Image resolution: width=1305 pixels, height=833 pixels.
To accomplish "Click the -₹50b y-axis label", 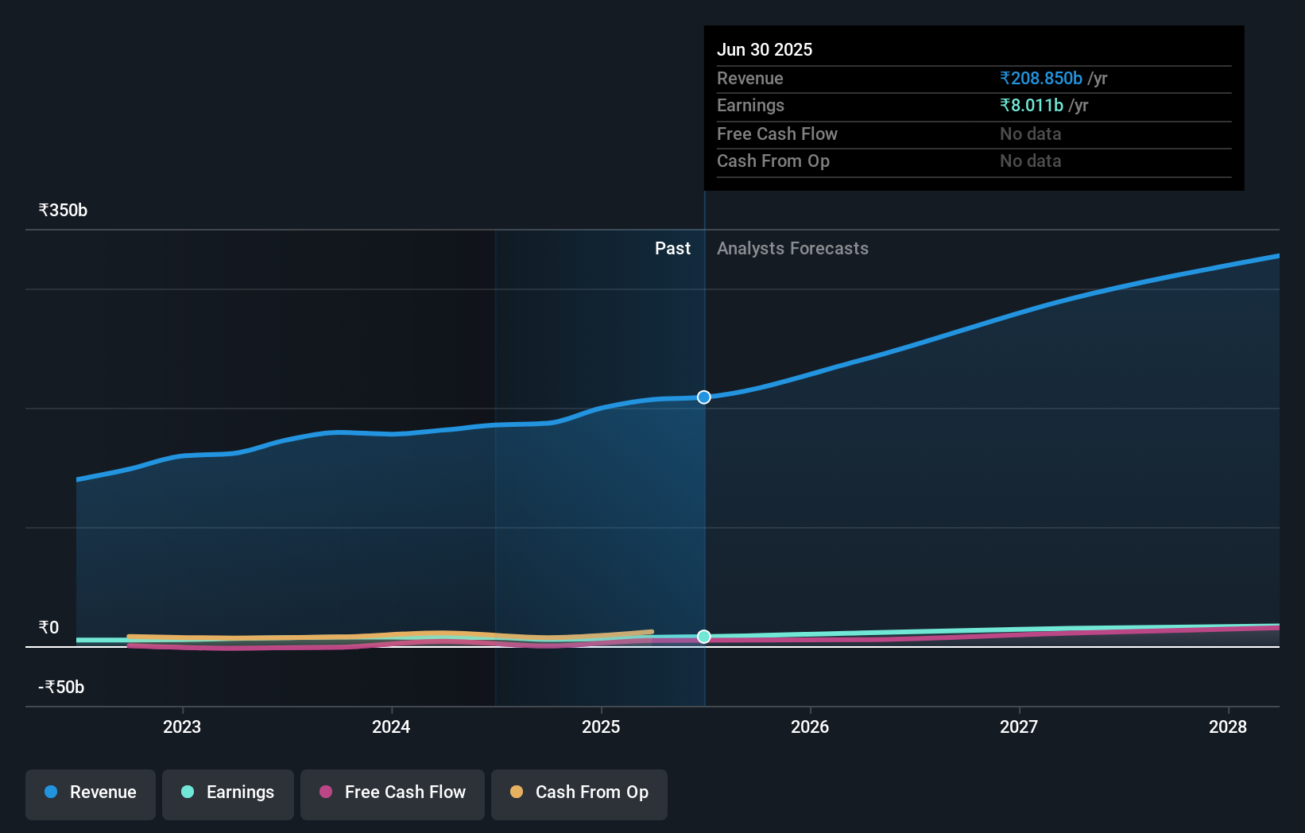I will 61,687.
